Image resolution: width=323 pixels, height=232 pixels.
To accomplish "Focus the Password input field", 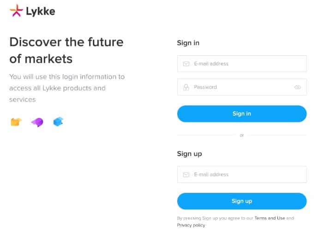I will tap(242, 87).
